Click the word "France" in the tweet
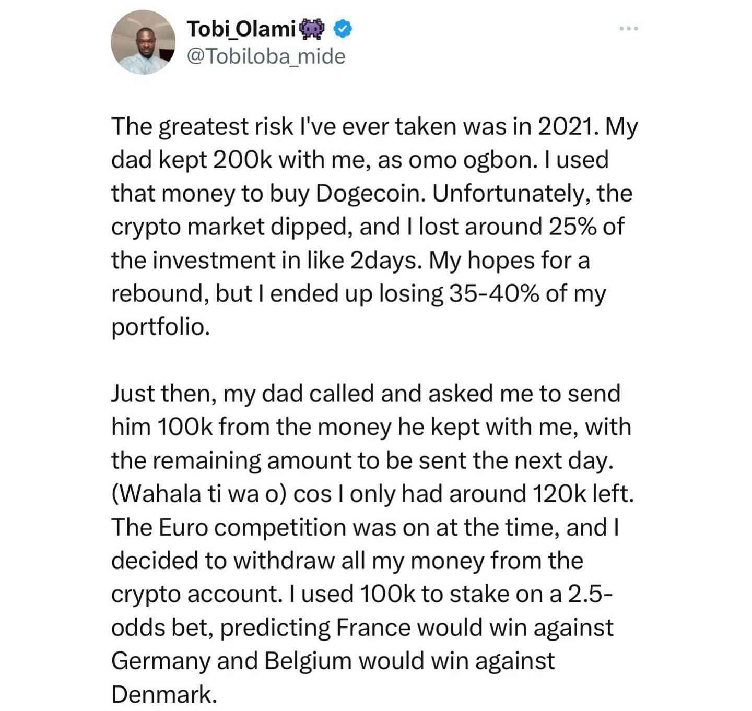This screenshot has height=711, width=752. pyautogui.click(x=373, y=627)
